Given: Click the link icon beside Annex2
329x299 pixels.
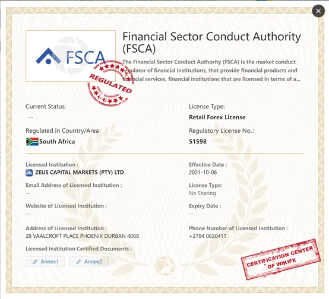Looking at the screenshot, I should 78,262.
